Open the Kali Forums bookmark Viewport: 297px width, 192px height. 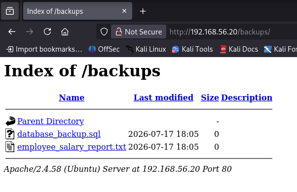click(280, 49)
